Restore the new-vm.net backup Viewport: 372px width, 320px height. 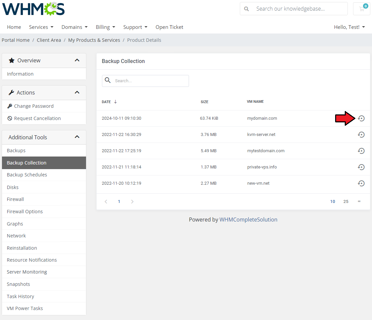pyautogui.click(x=361, y=183)
